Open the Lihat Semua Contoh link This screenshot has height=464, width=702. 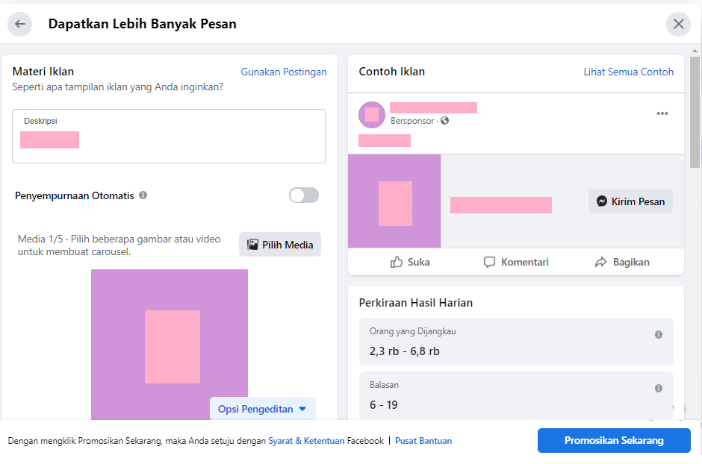pyautogui.click(x=628, y=72)
